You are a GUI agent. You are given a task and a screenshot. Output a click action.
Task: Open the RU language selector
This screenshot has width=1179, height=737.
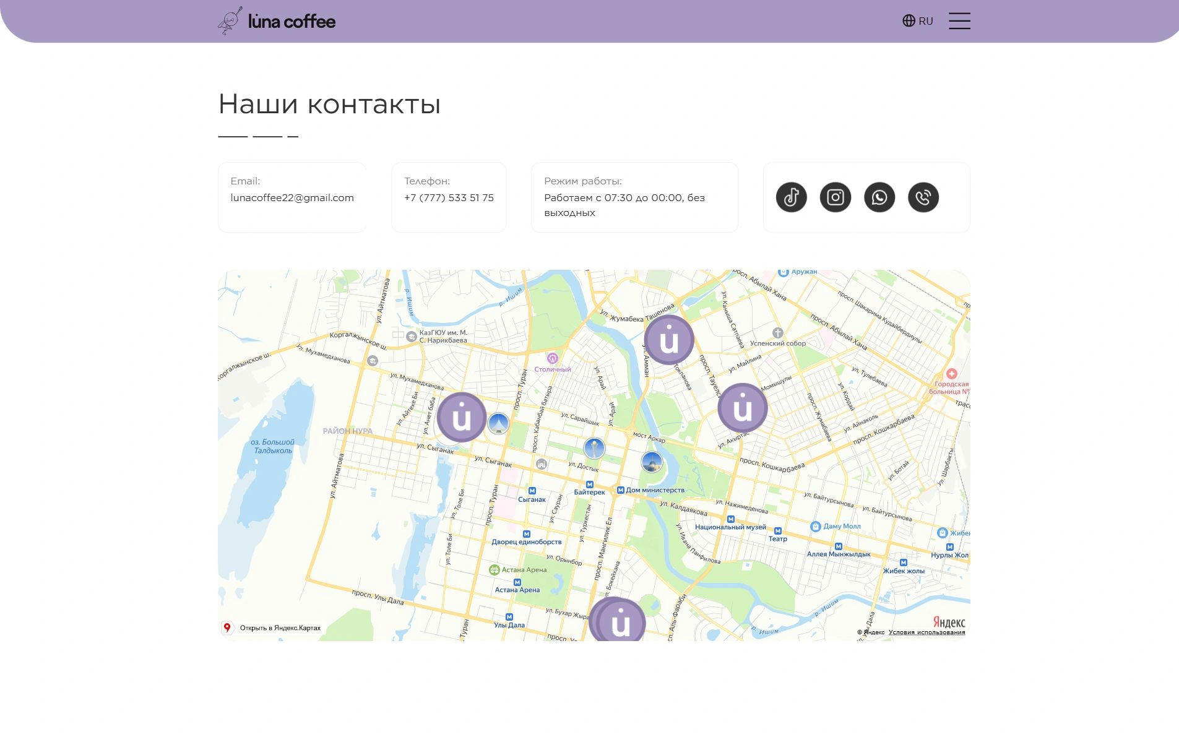point(917,21)
